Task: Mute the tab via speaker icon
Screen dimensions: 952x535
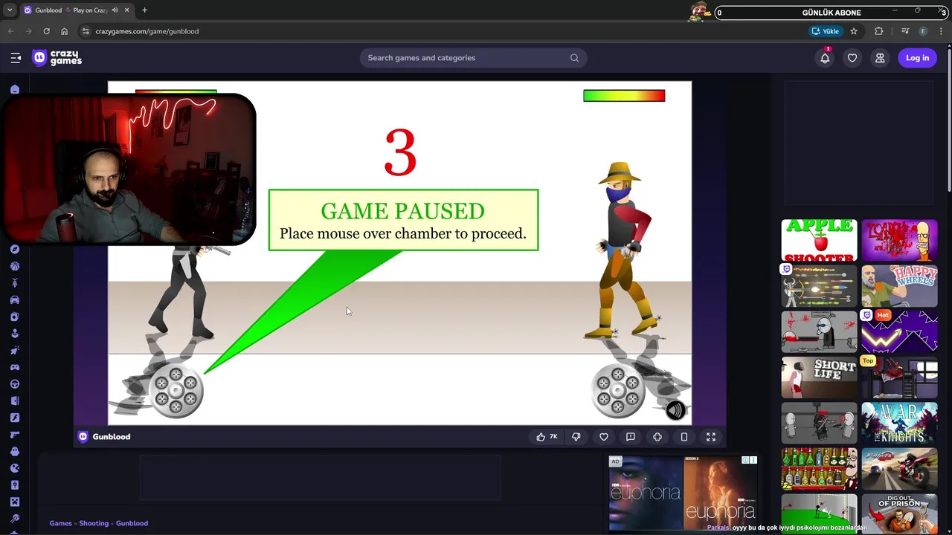Action: 115,10
